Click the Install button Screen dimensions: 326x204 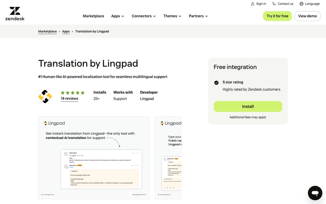pyautogui.click(x=248, y=107)
